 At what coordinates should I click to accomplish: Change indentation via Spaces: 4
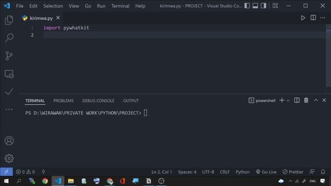coord(187,172)
